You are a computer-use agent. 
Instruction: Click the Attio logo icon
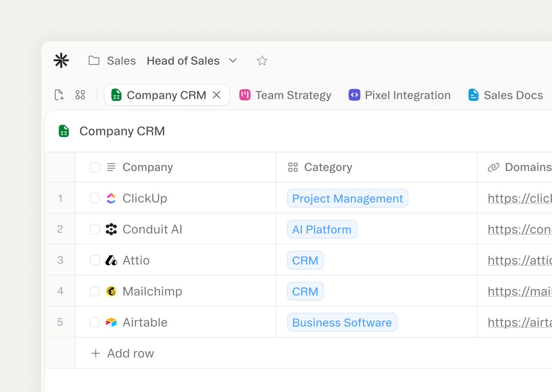(111, 260)
